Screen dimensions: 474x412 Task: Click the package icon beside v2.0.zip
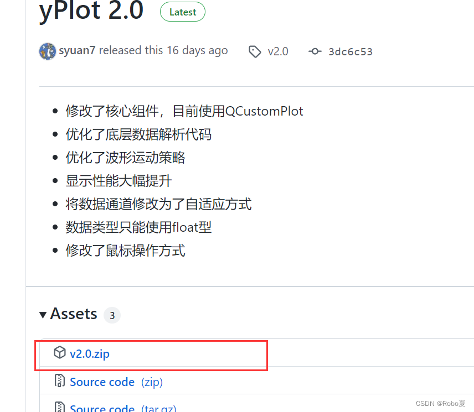pos(60,353)
